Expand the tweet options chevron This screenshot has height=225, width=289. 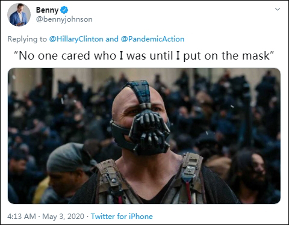[x=278, y=9]
